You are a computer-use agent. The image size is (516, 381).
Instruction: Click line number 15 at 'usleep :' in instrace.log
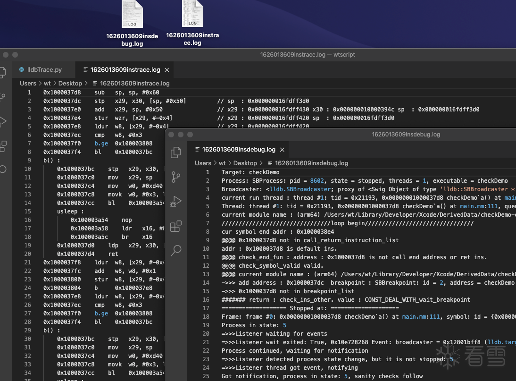pos(28,212)
